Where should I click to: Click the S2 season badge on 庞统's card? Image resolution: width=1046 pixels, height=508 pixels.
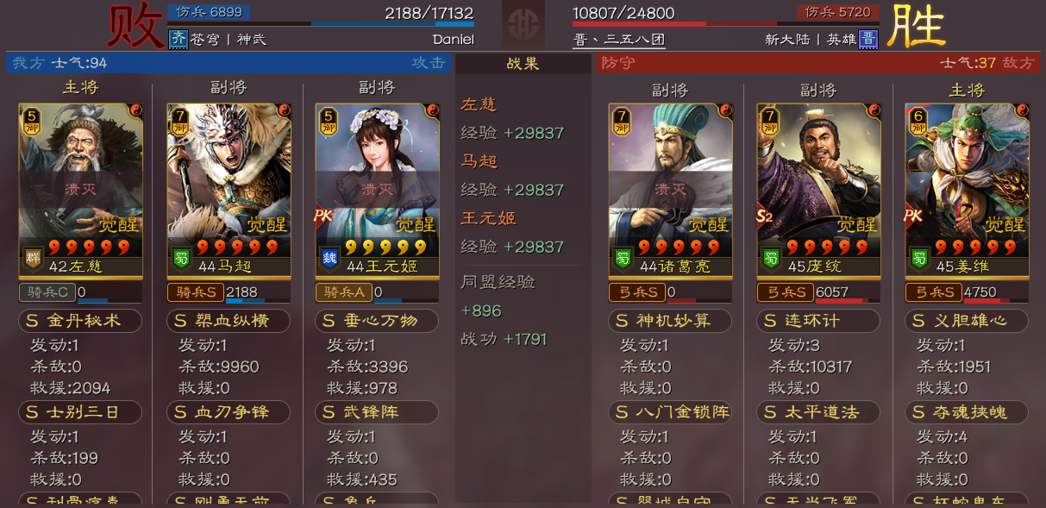(x=764, y=216)
